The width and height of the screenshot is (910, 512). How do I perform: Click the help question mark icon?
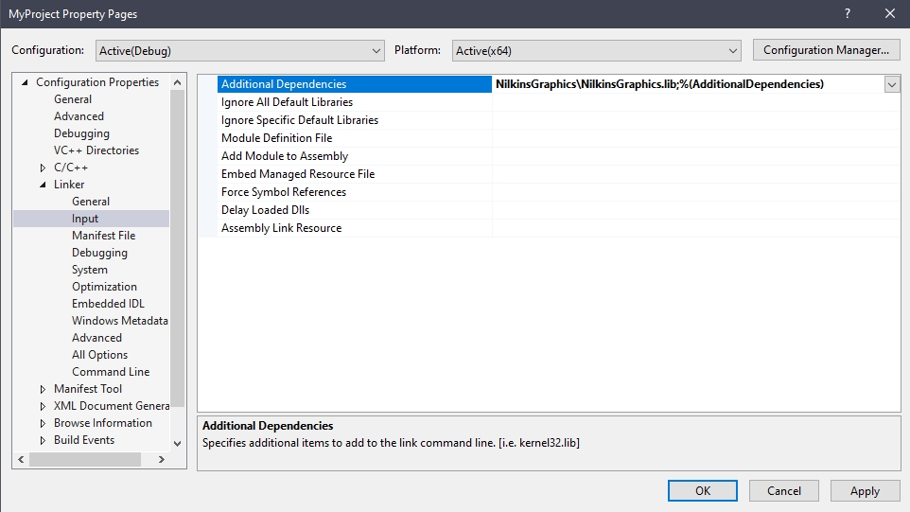click(x=848, y=13)
